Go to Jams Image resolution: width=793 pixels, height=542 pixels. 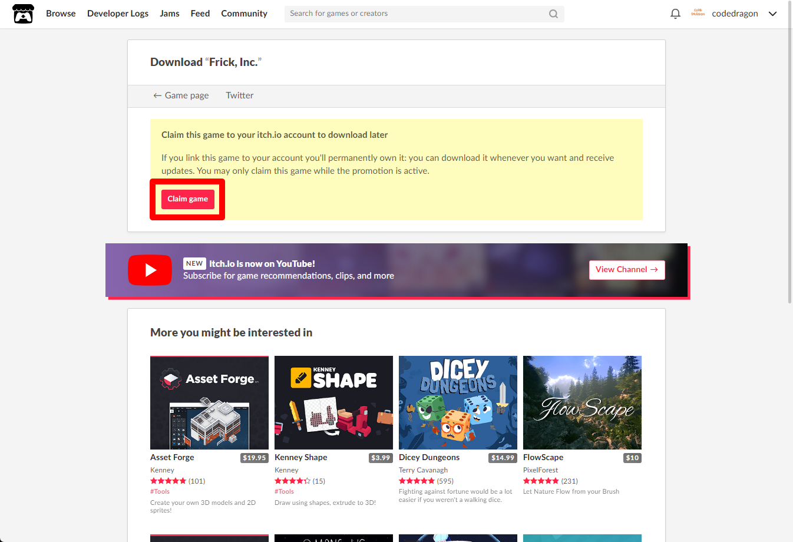[x=170, y=14]
